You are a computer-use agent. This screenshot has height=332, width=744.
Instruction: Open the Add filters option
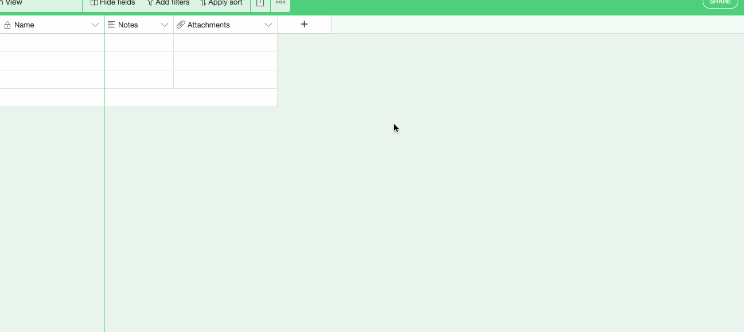coord(168,3)
